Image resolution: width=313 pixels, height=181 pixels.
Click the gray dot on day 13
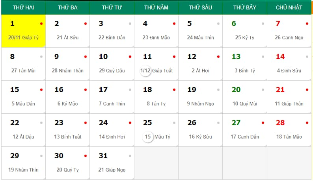(x=263, y=57)
